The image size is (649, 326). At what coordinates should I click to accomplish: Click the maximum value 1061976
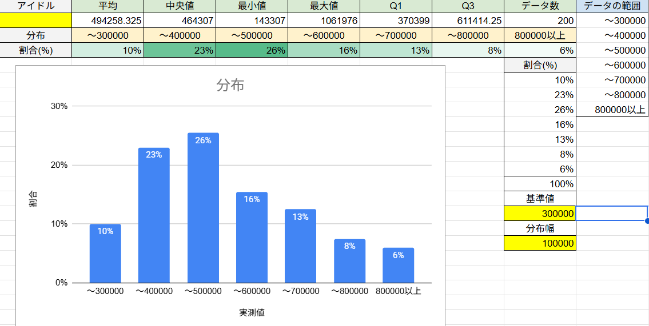[324, 21]
